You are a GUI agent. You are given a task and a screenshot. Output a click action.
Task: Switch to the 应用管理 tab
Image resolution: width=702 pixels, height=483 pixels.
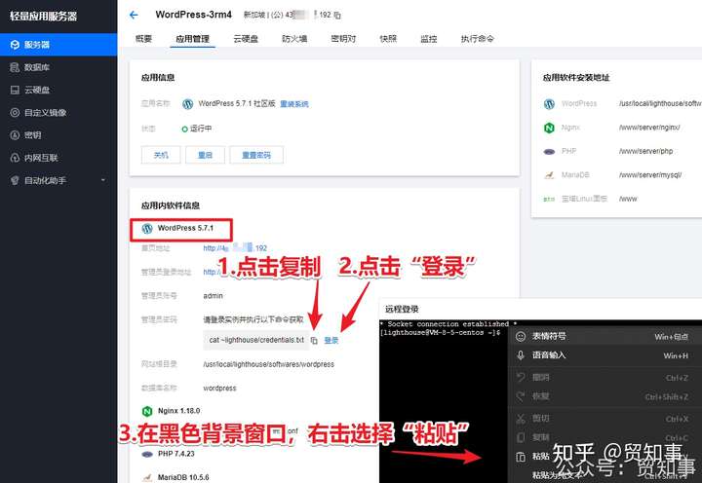click(192, 39)
